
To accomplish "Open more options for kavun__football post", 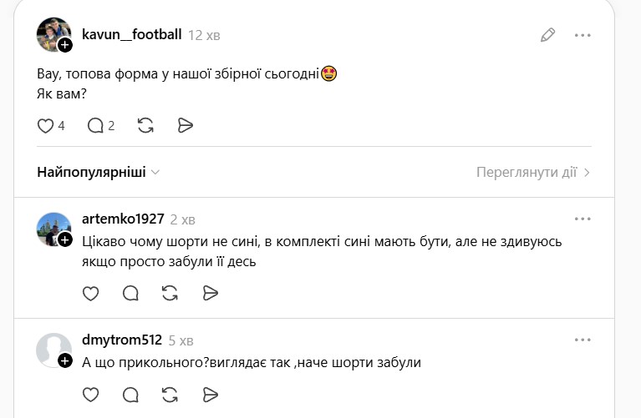I will click(582, 35).
